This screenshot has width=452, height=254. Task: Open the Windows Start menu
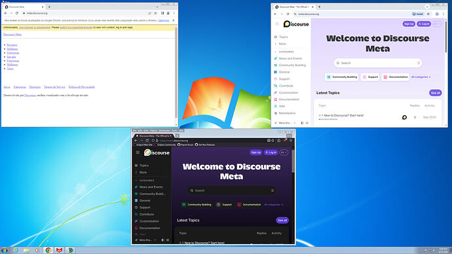click(5, 250)
